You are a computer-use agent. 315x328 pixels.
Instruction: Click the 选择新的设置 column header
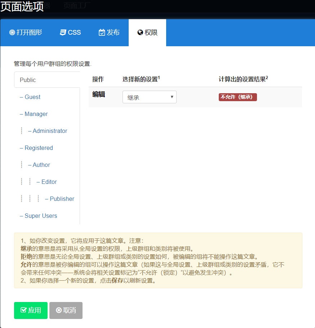(141, 79)
